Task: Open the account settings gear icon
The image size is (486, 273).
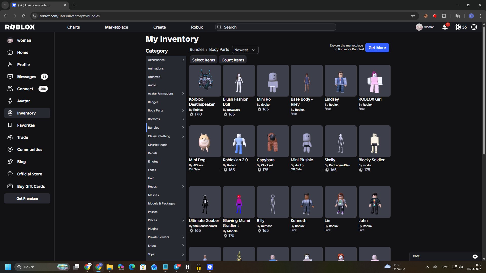Action: point(474,27)
